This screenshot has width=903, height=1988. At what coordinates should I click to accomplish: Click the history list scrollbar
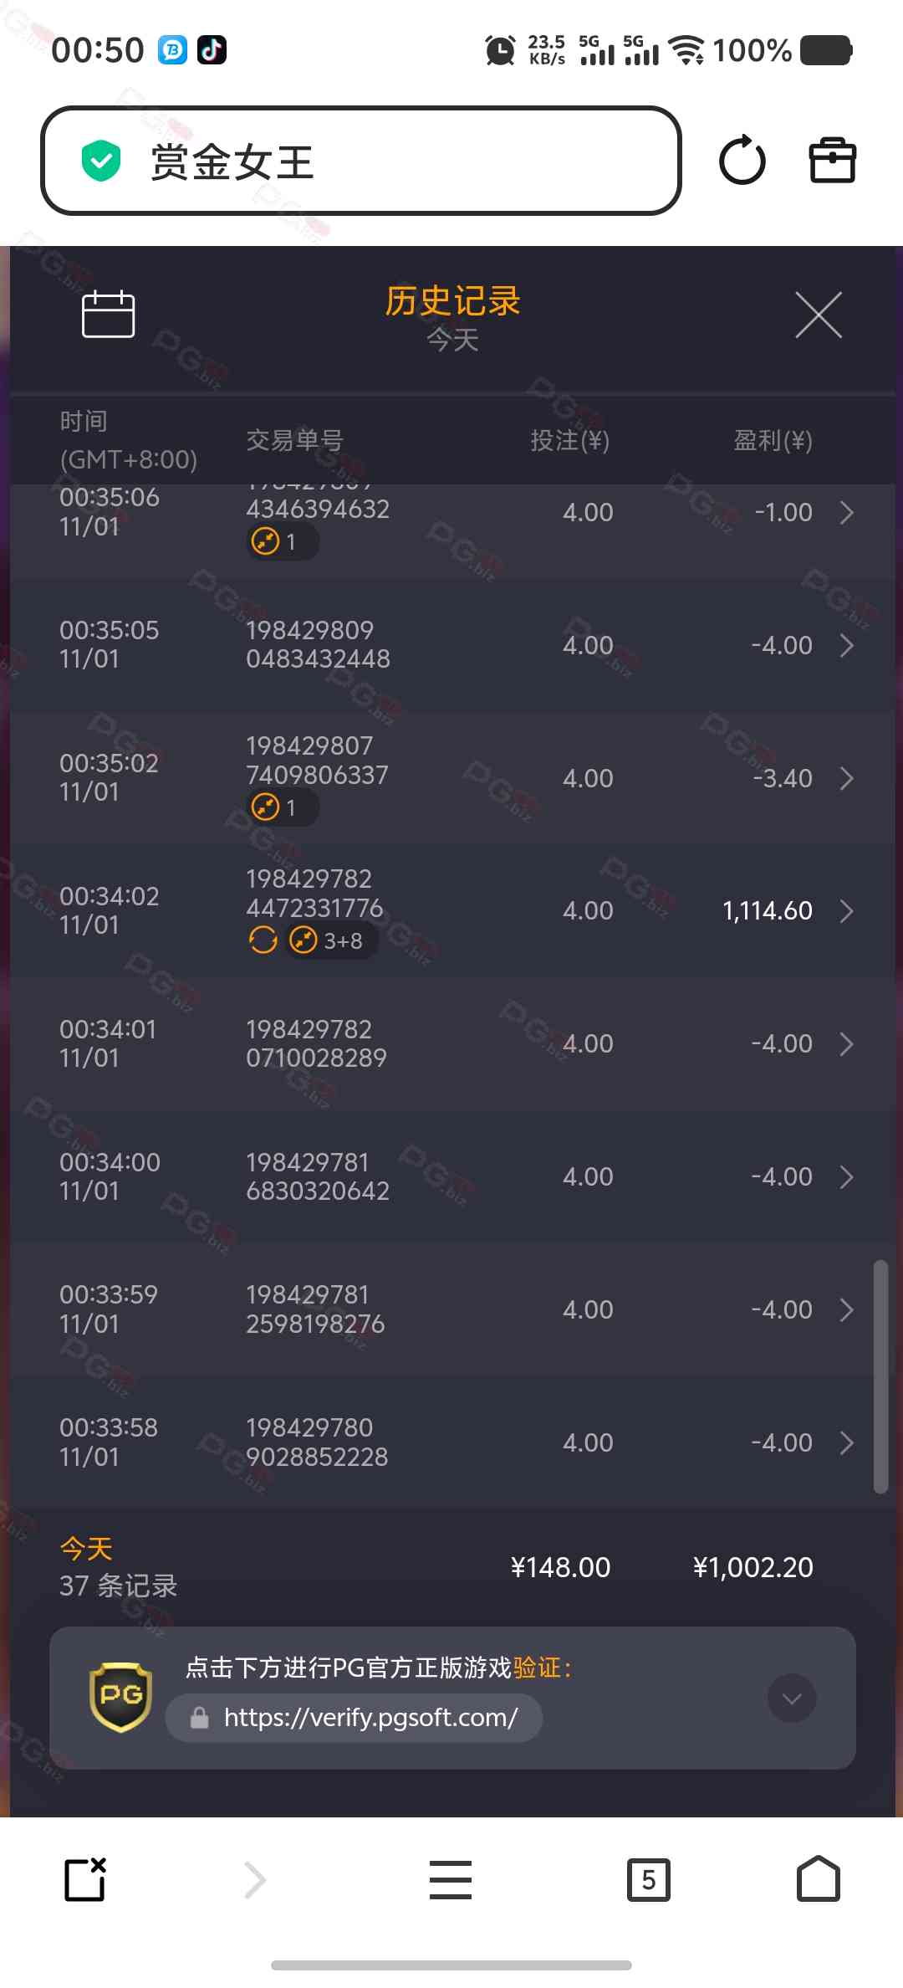880,1376
